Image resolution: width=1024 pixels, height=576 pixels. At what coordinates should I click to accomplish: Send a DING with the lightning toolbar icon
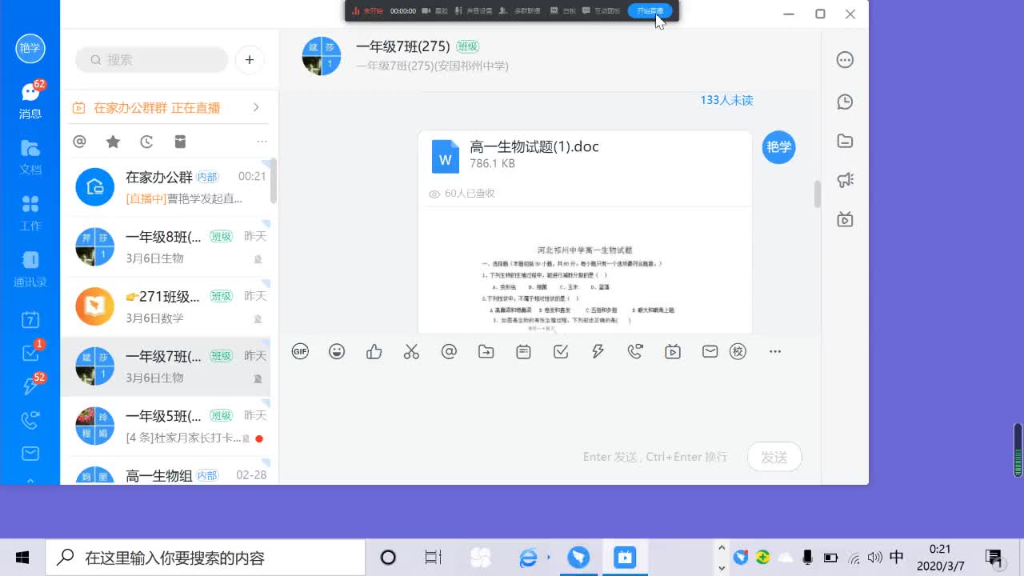pyautogui.click(x=598, y=351)
